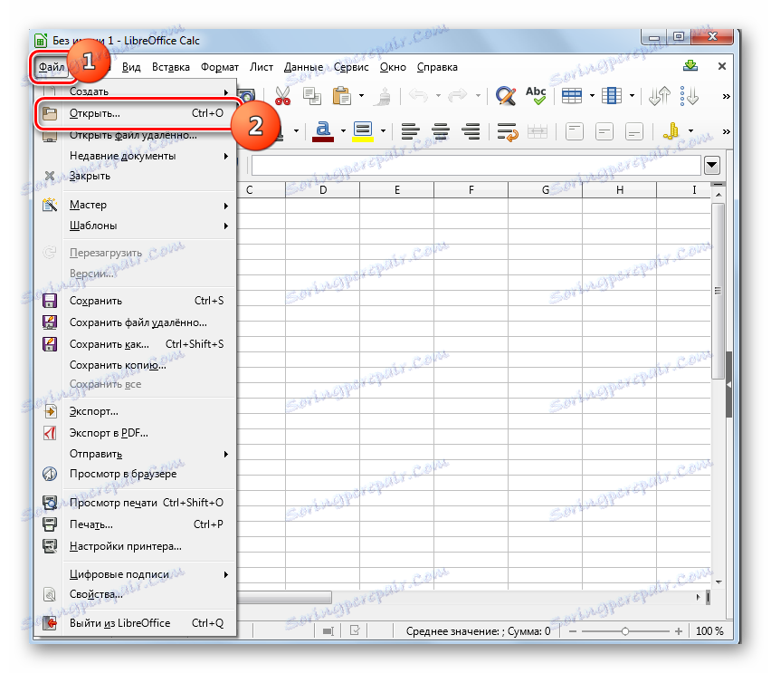
Task: Open the paste options dropdown arrow
Action: [361, 96]
